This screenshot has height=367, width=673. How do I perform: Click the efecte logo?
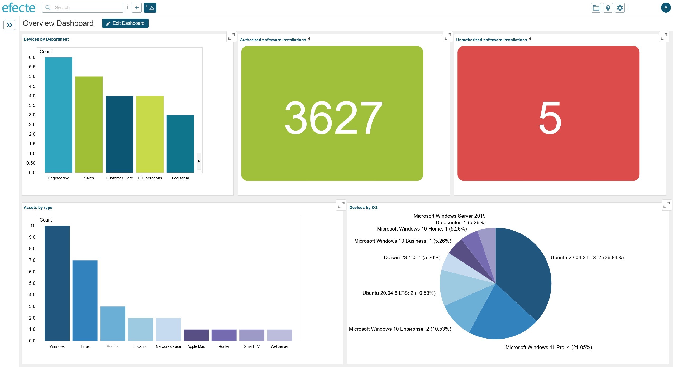[x=18, y=8]
